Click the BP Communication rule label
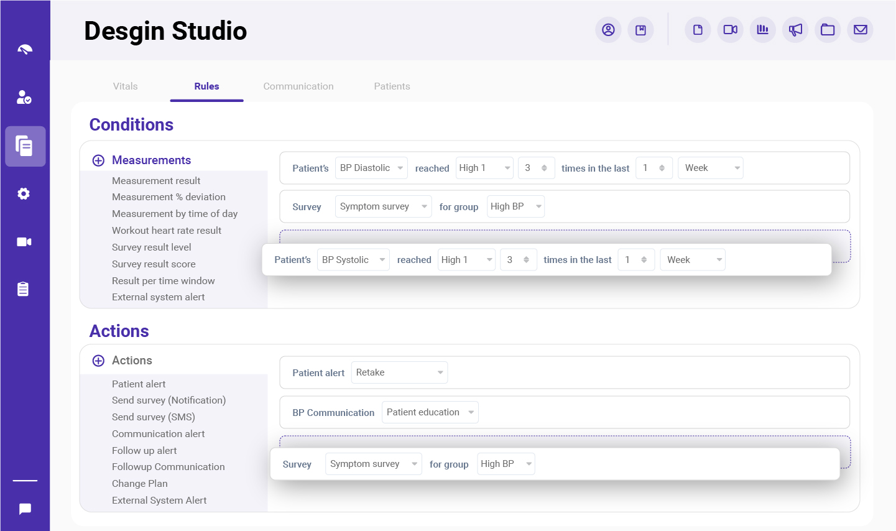The width and height of the screenshot is (896, 531). 333,413
